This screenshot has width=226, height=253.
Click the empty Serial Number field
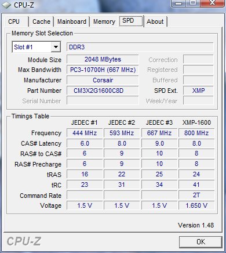tap(103, 101)
